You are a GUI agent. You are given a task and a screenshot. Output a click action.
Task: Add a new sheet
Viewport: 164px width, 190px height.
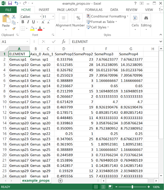tap(60, 181)
